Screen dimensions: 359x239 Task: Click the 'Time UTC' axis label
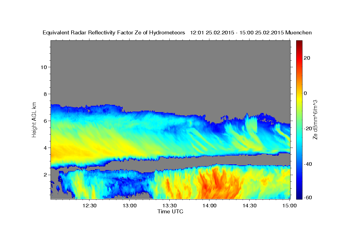coord(170,212)
